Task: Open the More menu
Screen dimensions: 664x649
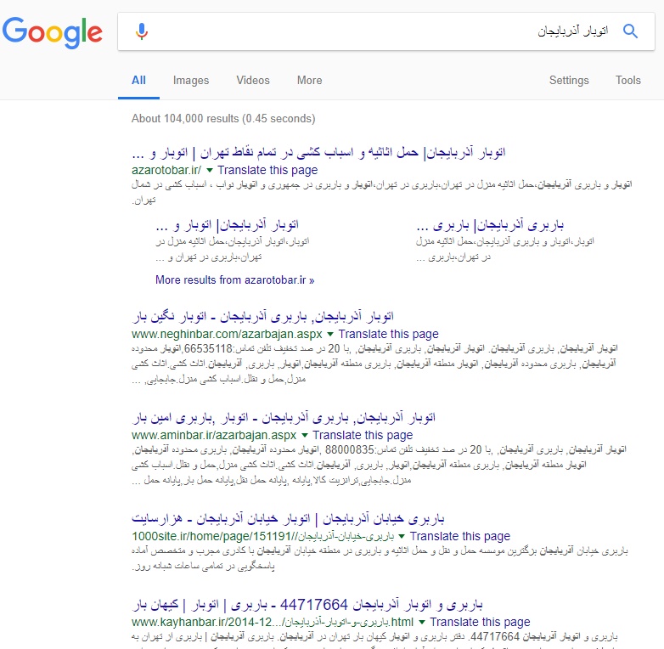Action: [x=310, y=81]
